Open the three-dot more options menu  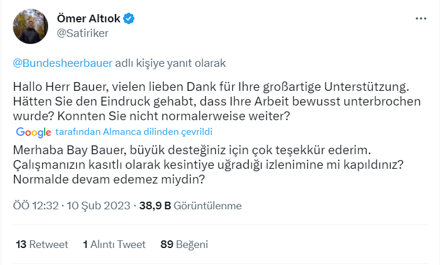pos(421,19)
